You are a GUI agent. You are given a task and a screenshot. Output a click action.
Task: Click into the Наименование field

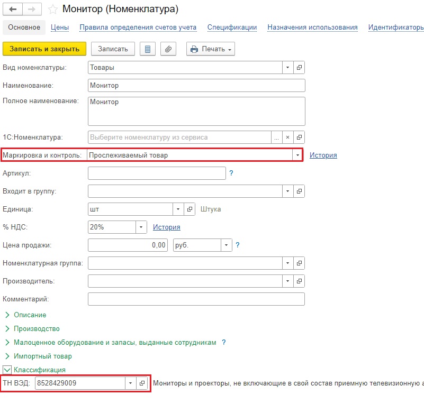(x=196, y=85)
